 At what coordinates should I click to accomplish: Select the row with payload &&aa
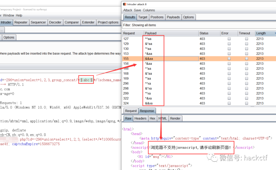coord(199,59)
